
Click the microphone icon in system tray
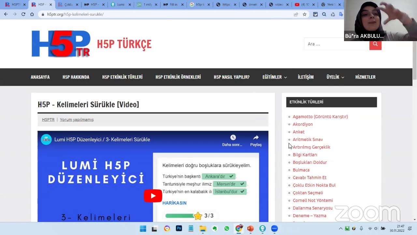click(361, 228)
